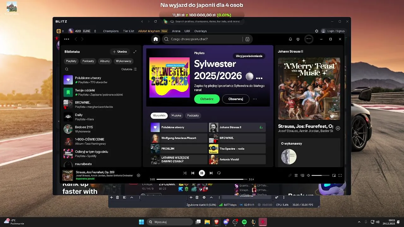The height and width of the screenshot is (227, 404).
Task: Click A Merry Feast album art
Action: [x=309, y=89]
